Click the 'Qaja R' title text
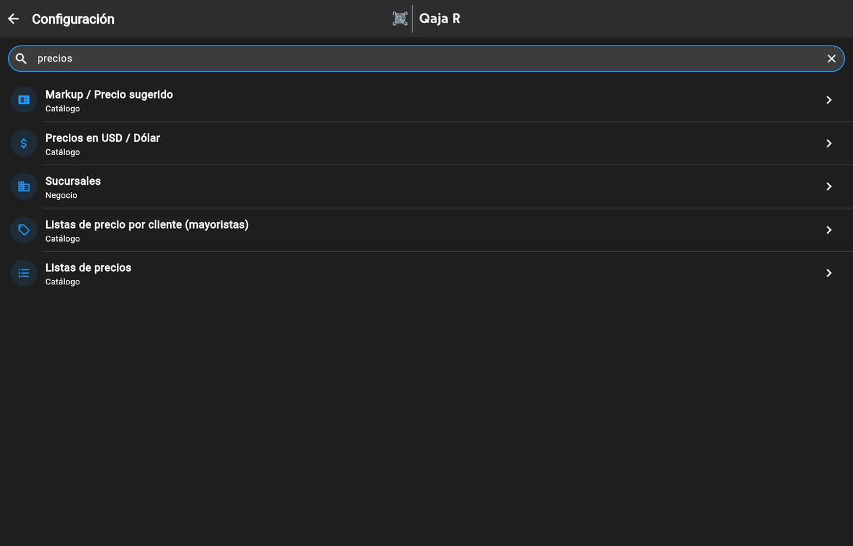Screen dimensions: 853x546 click(x=440, y=18)
